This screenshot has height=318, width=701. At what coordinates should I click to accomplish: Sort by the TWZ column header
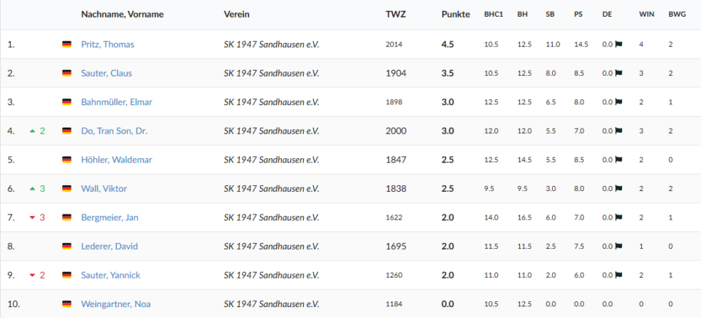coord(395,15)
